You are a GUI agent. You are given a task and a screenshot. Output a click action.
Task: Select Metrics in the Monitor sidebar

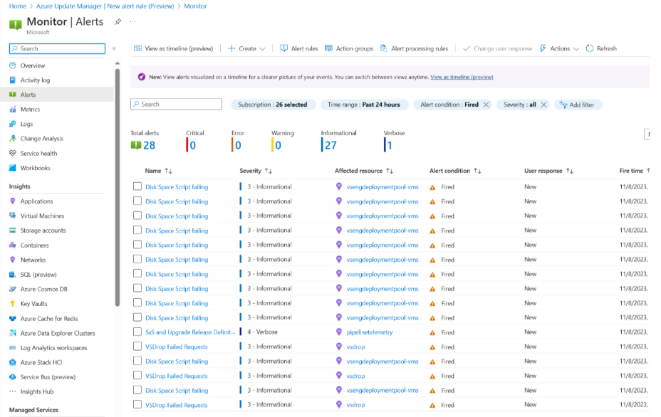coord(31,108)
